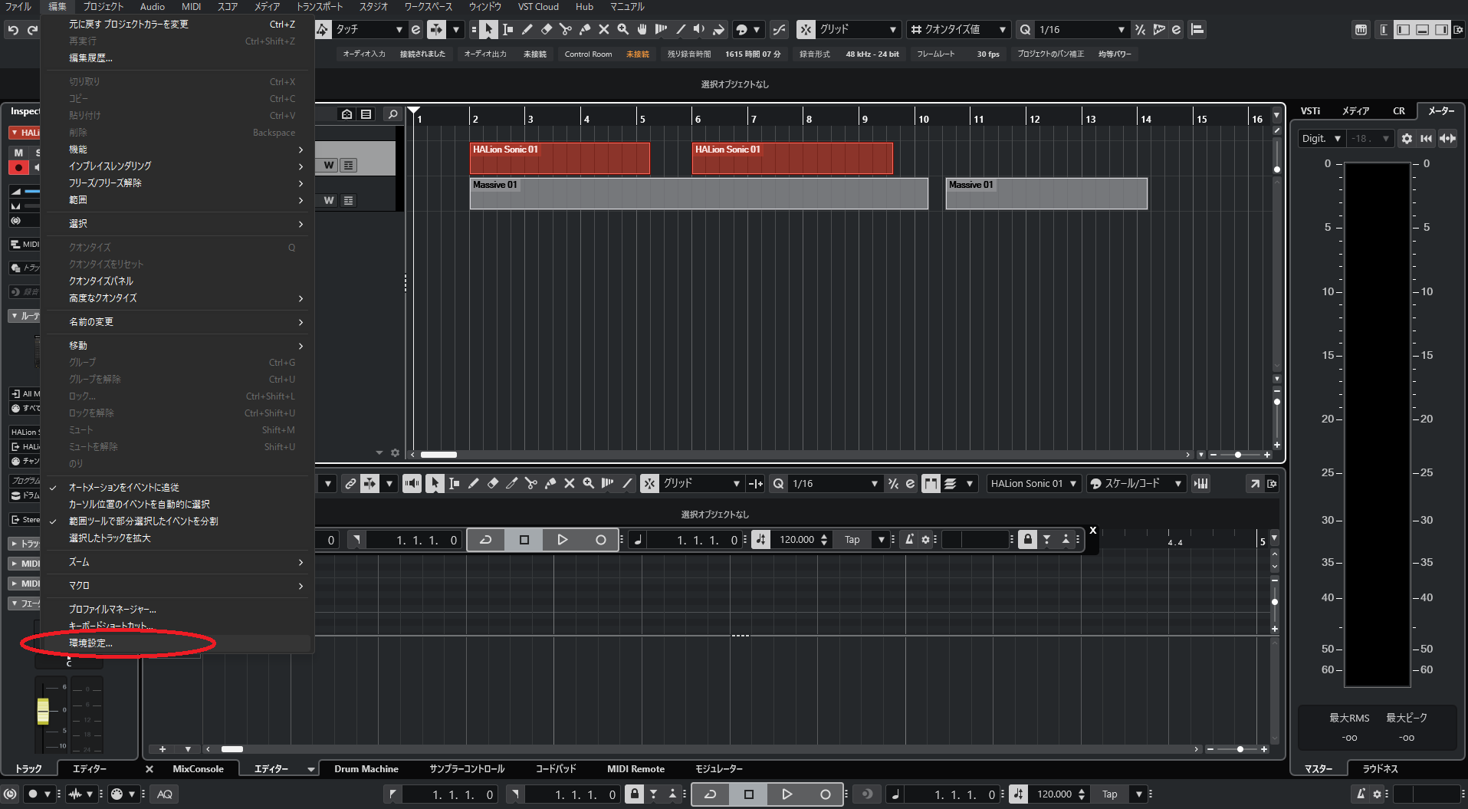Toggle Record Enable red button in inspector
Screen dimensions: 1468x809
tap(18, 167)
